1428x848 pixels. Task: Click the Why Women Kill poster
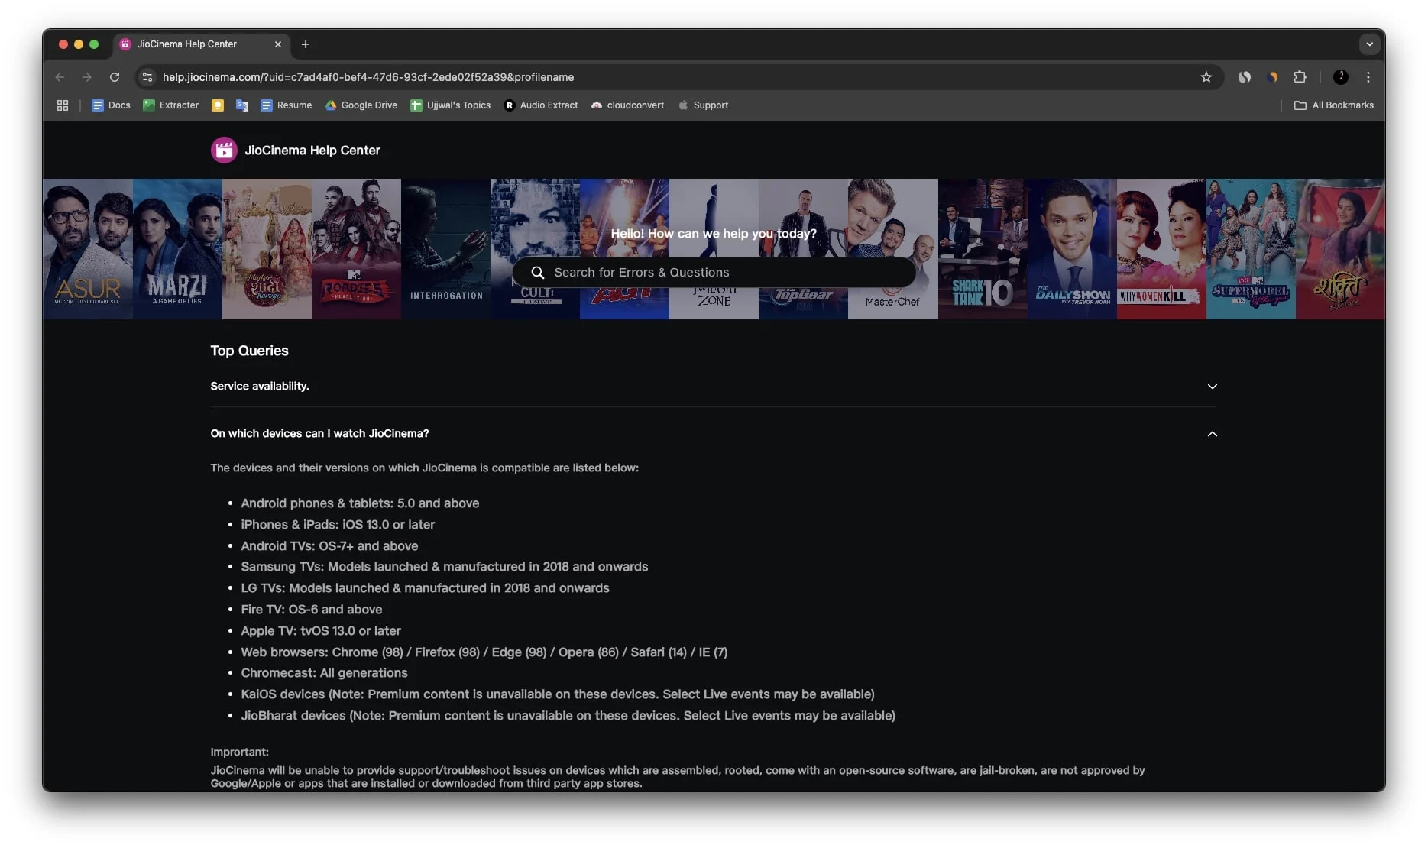tap(1161, 249)
